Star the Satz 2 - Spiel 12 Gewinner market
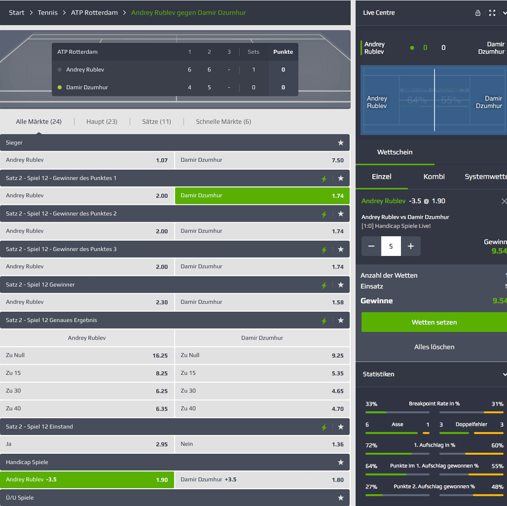Screen dimensions: 507x506 pos(341,285)
